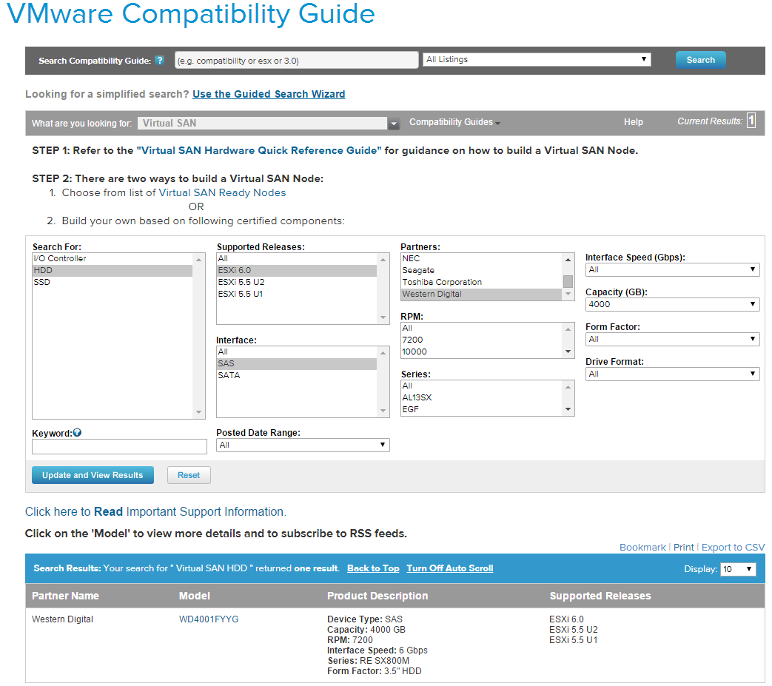Screen dimensions: 772x686
Task: Open the Capacity (GB) dropdown
Action: point(672,304)
